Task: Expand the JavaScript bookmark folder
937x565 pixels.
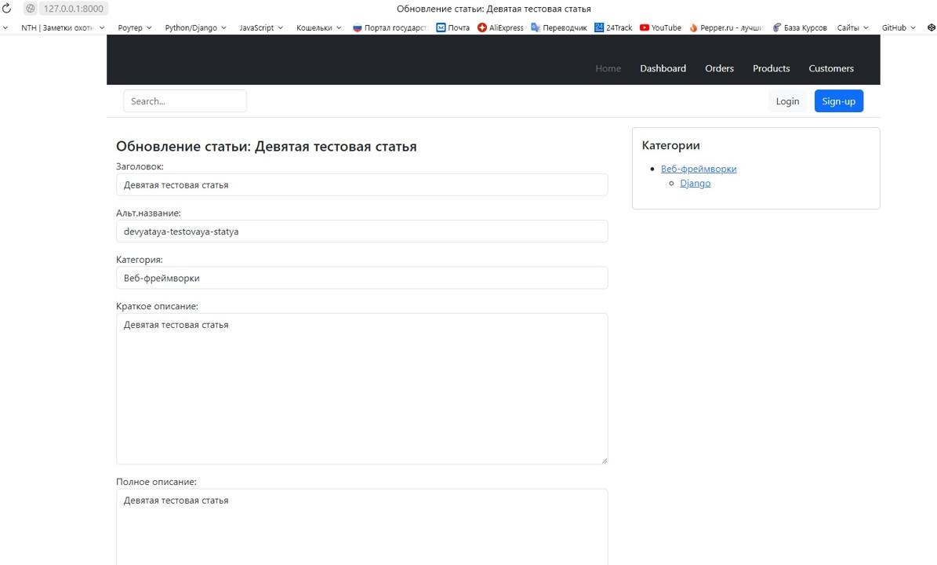Action: (x=261, y=27)
